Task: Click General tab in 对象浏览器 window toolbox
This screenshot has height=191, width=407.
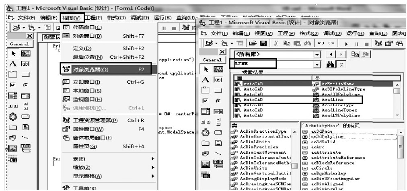Action: (212, 60)
